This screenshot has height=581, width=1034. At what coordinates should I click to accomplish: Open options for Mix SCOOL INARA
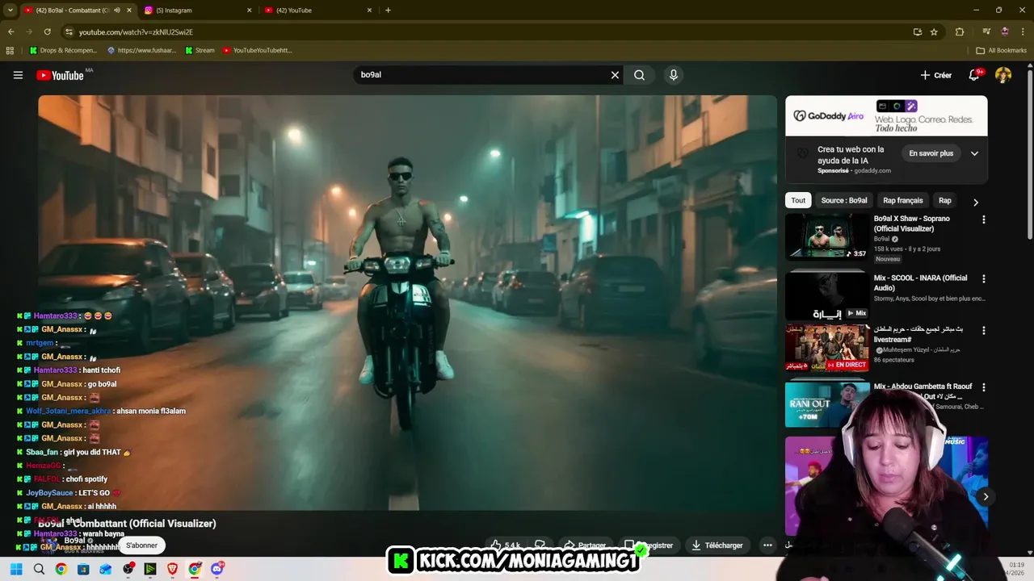983,279
